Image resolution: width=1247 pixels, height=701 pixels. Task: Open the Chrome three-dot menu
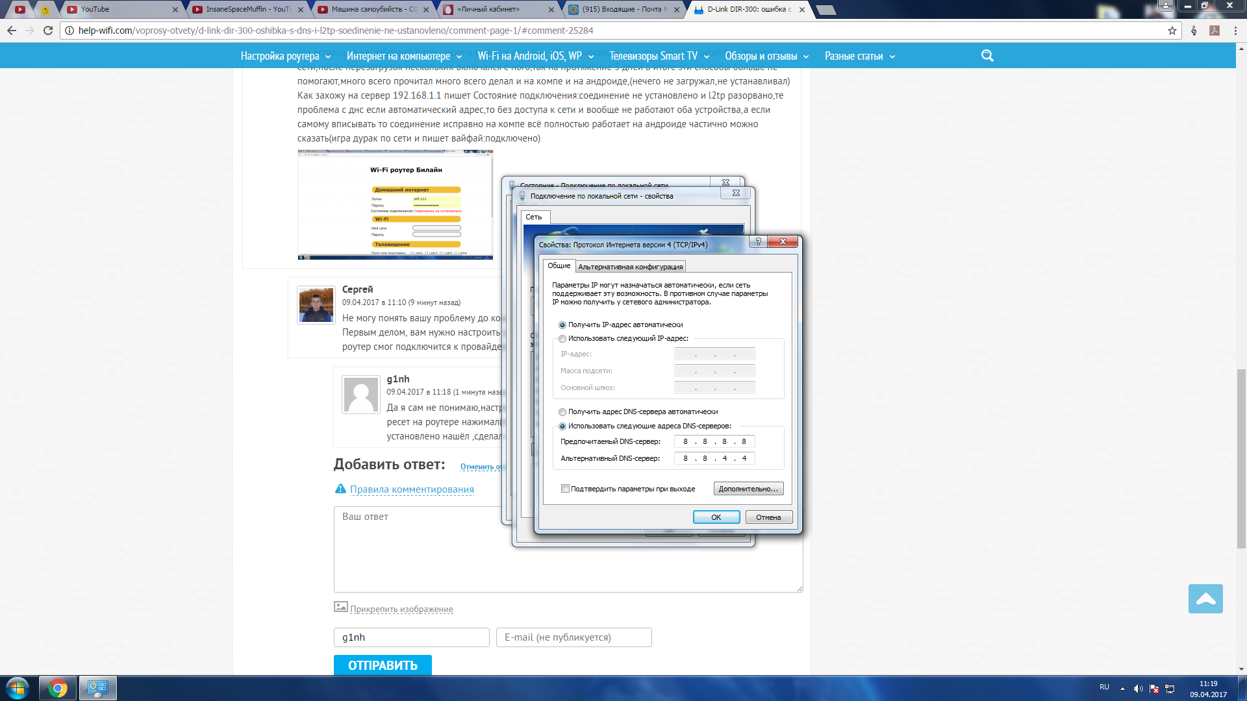(1235, 31)
